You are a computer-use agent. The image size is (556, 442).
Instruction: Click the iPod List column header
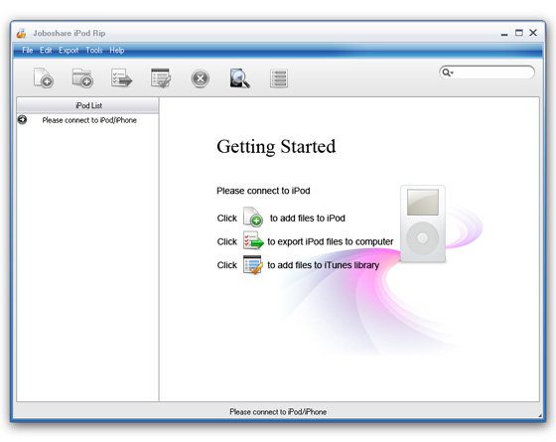87,105
